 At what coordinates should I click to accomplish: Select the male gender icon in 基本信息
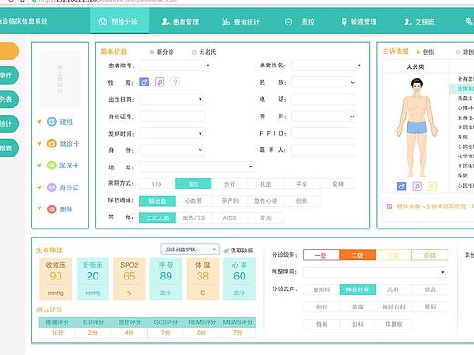coord(144,82)
